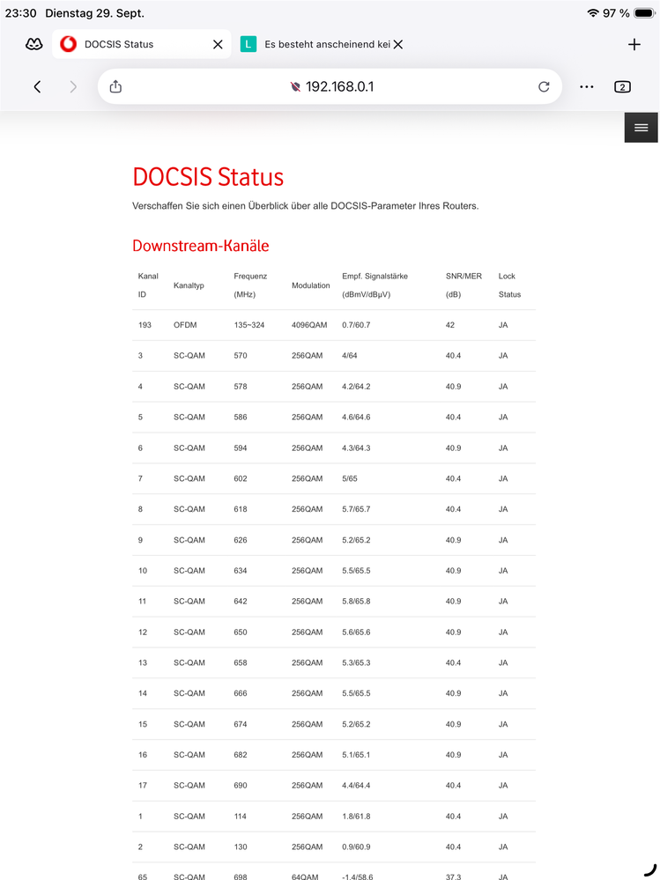Select the OFDM channel type cell
This screenshot has height=880, width=660.
click(185, 325)
